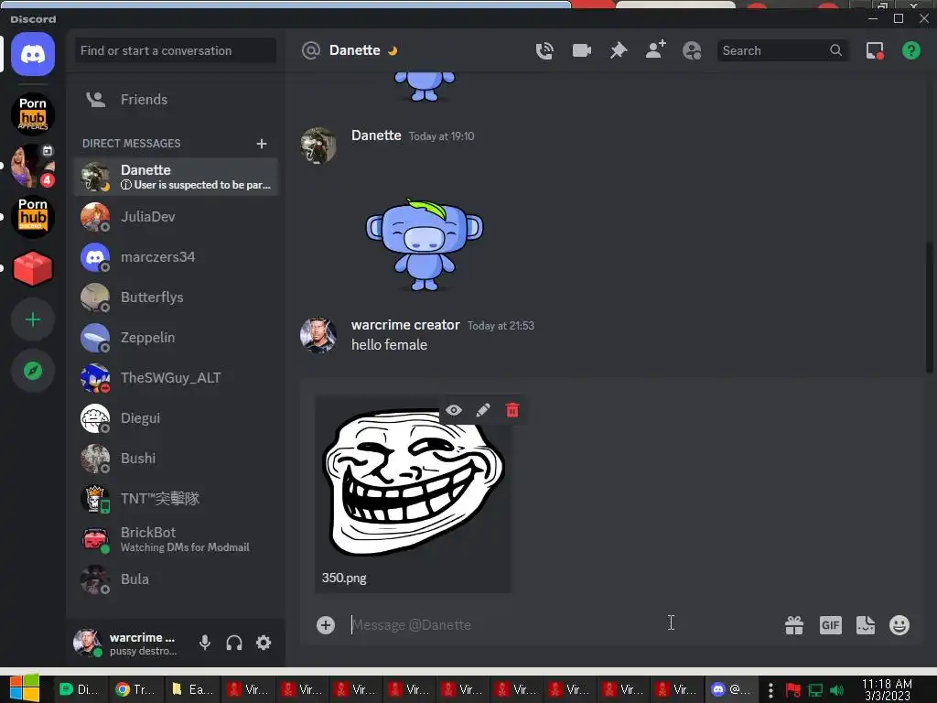Image resolution: width=937 pixels, height=703 pixels.
Task: Click the Search messages field
Action: (782, 51)
